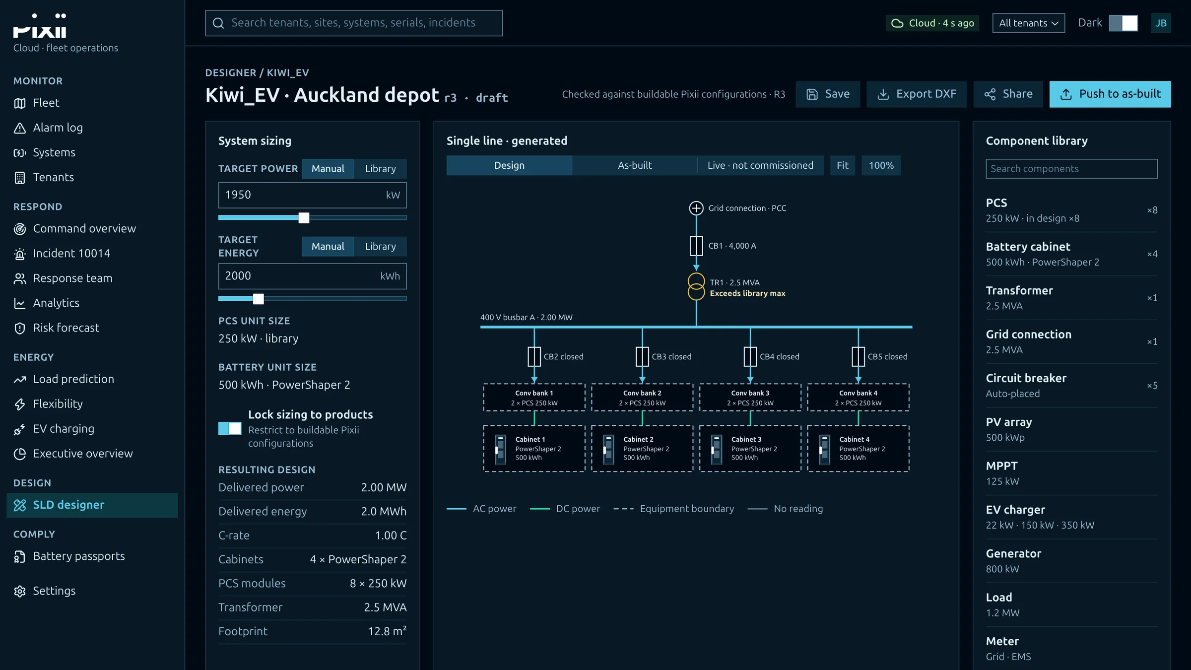Click the grid connection PCC symbol
Viewport: 1191px width, 670px height.
coord(696,208)
